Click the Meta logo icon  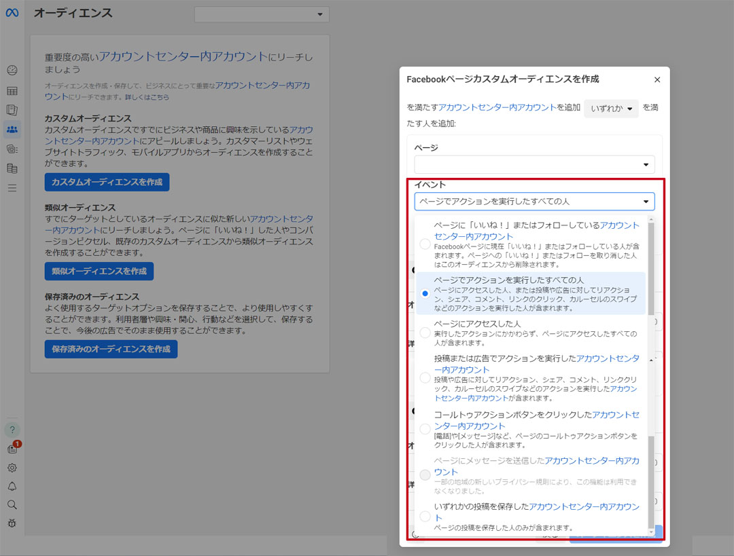click(12, 14)
